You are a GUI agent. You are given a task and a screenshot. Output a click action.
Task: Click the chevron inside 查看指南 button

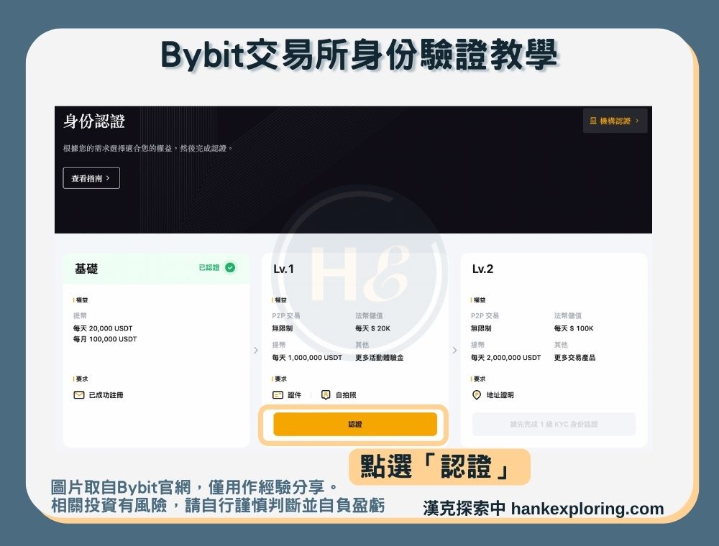(x=108, y=178)
